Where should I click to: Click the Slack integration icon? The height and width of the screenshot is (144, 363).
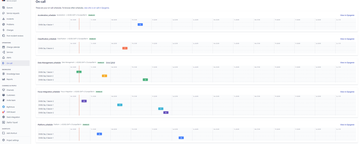tap(4, 117)
